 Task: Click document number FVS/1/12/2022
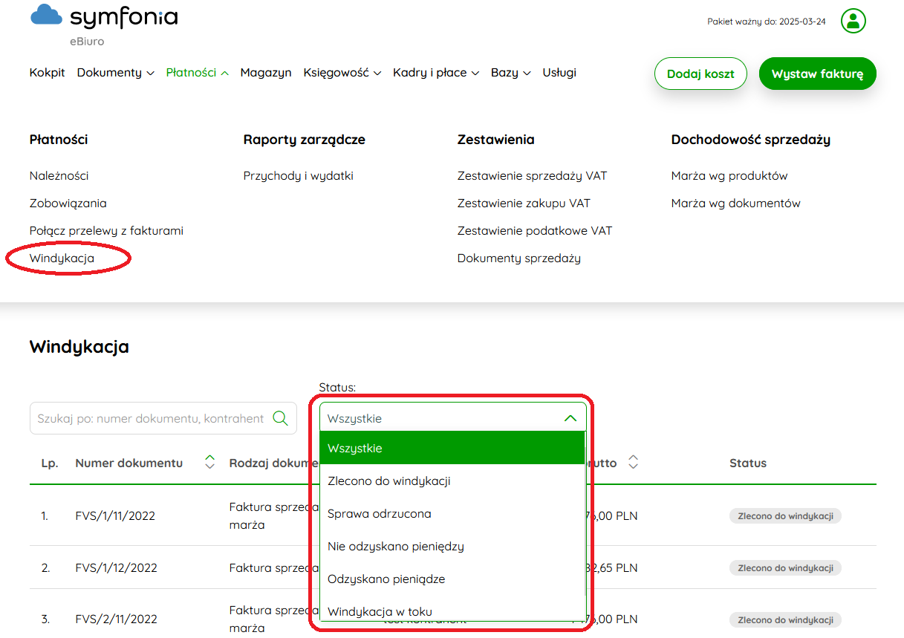pyautogui.click(x=117, y=568)
